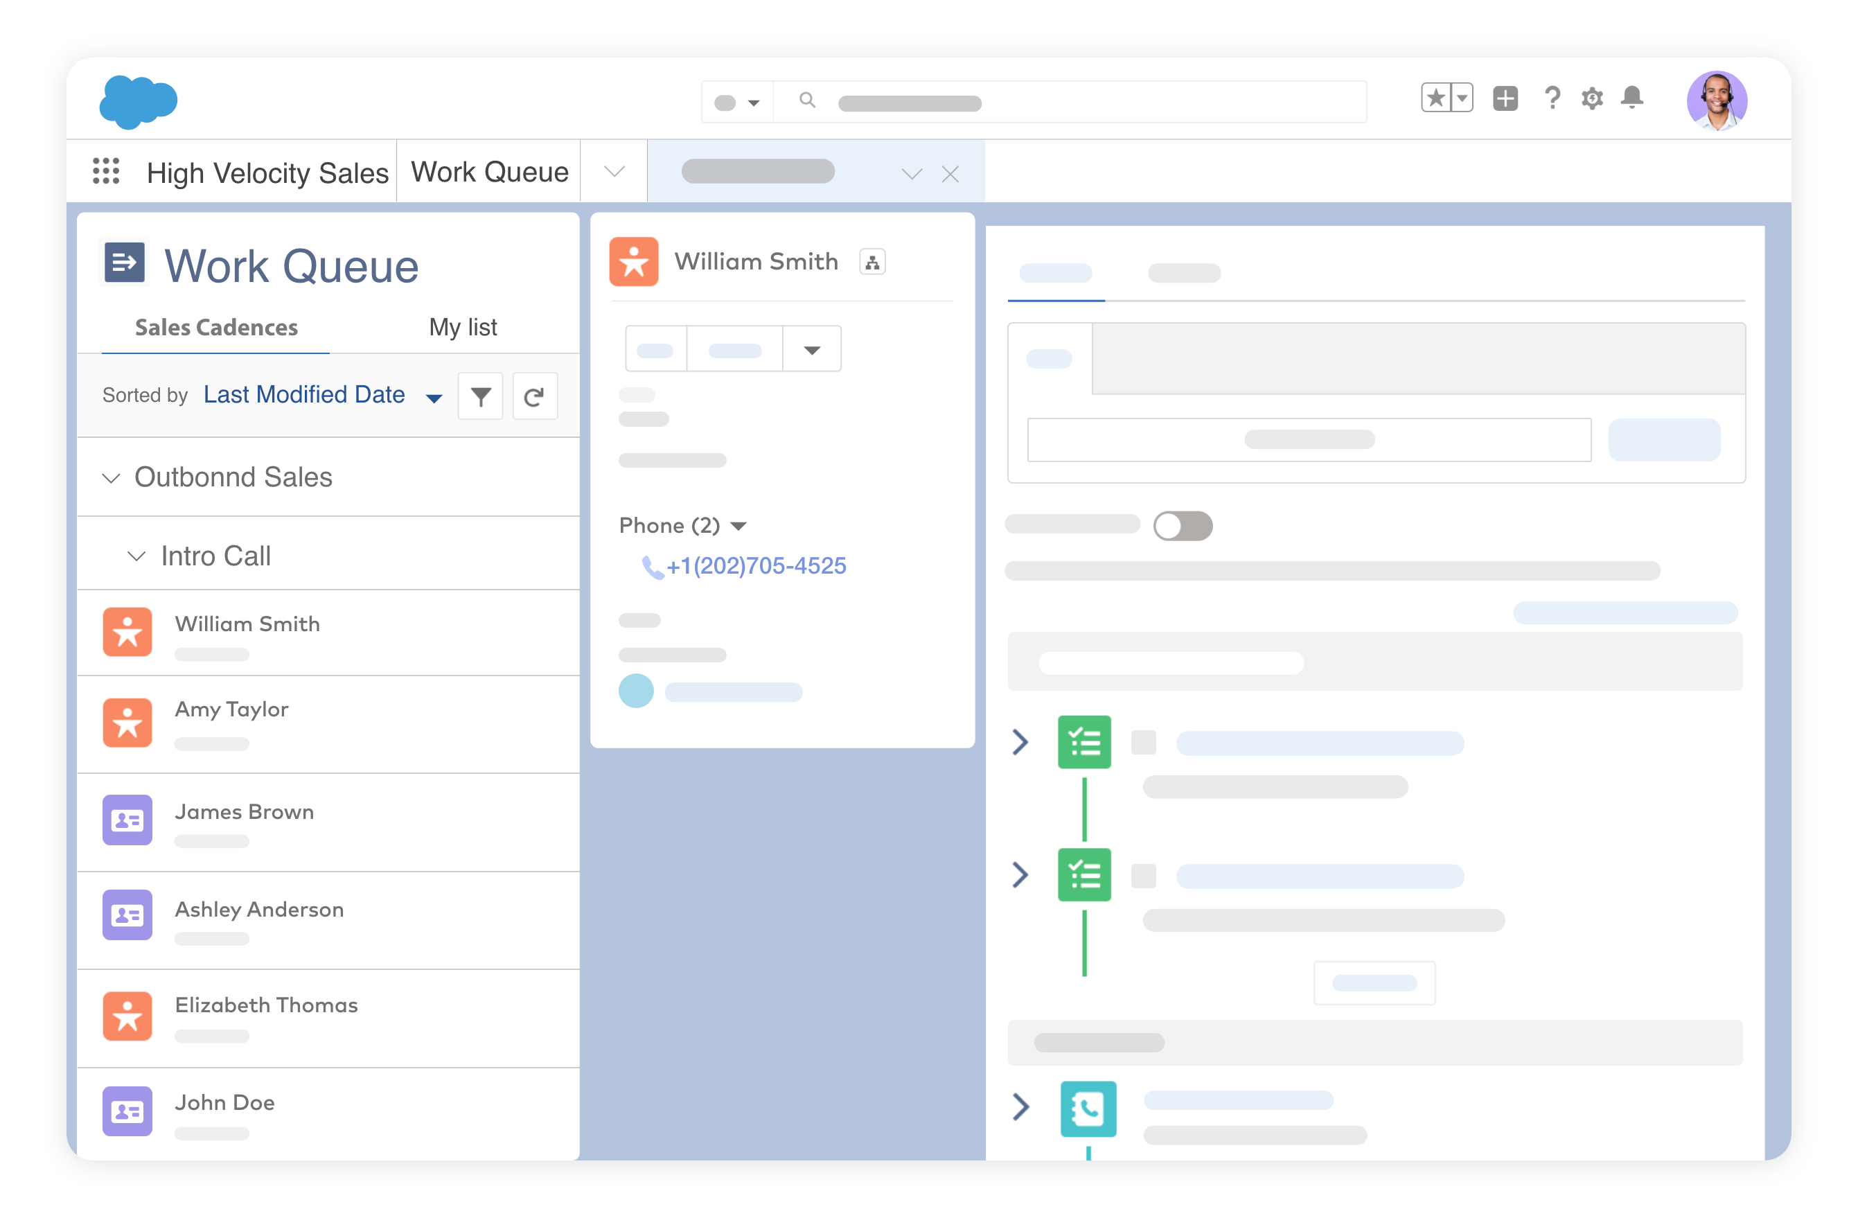
Task: Open Amy Taylor in the queue
Action: click(x=231, y=709)
